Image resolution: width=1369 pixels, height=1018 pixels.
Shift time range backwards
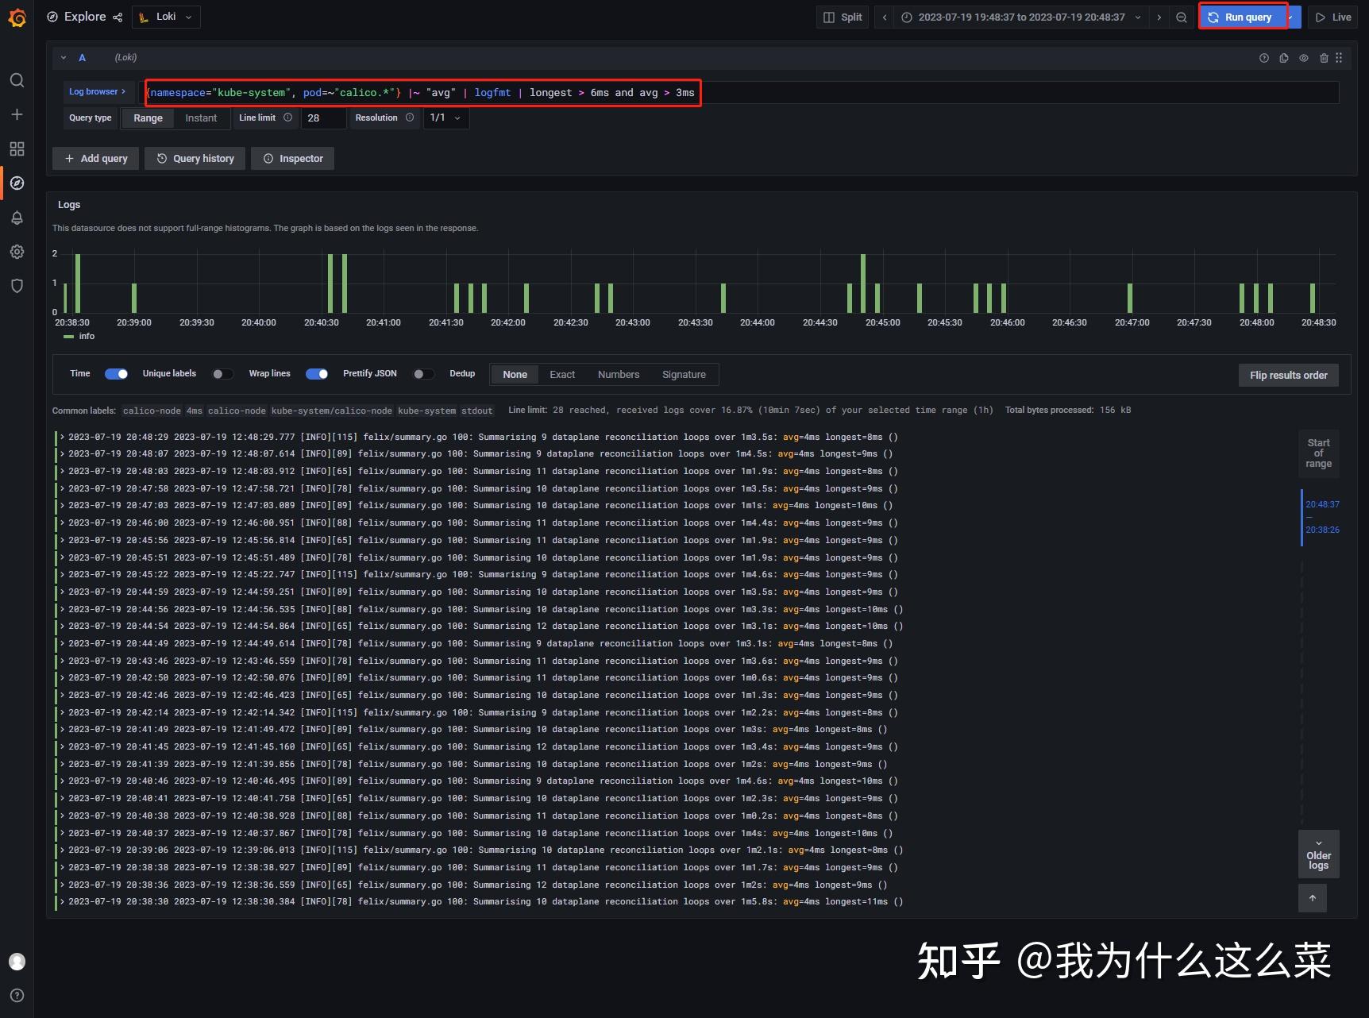pyautogui.click(x=885, y=17)
